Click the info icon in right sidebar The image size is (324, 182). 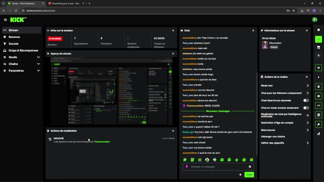pos(318,30)
